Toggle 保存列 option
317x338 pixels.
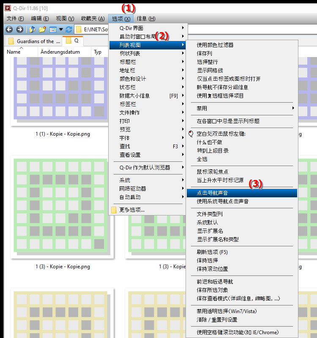click(x=242, y=54)
